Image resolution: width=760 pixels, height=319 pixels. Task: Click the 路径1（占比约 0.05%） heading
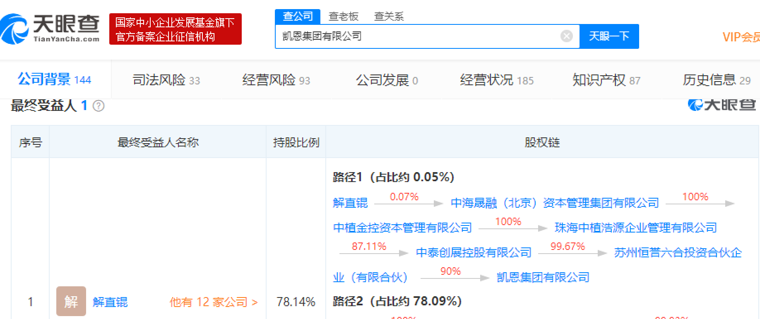(x=394, y=177)
